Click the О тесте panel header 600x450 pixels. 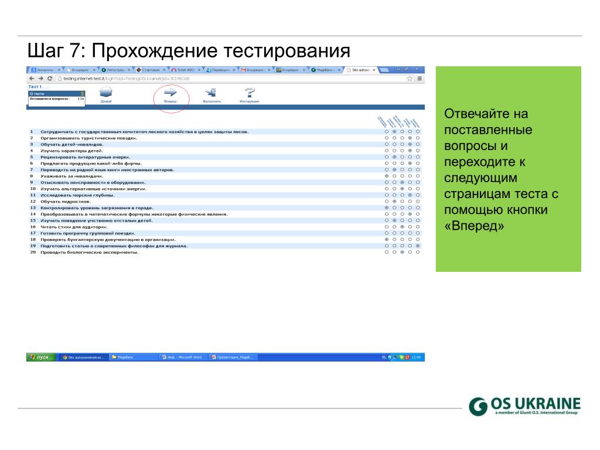[x=57, y=93]
